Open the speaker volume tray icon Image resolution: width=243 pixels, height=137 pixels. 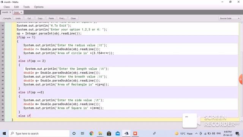pyautogui.click(x=213, y=134)
